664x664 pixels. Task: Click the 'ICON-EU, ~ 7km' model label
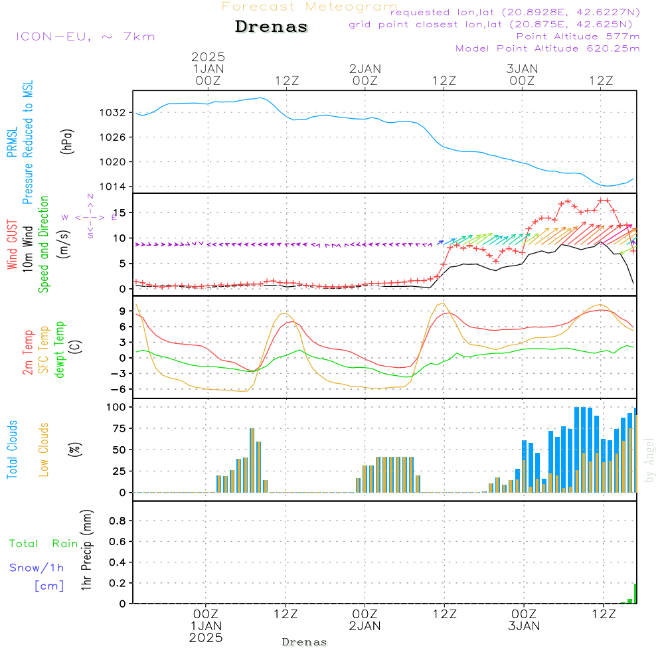[86, 37]
